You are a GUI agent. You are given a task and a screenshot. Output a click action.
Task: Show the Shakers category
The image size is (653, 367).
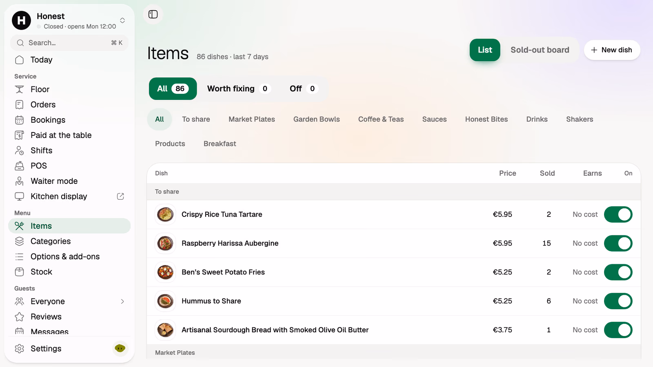(x=580, y=119)
